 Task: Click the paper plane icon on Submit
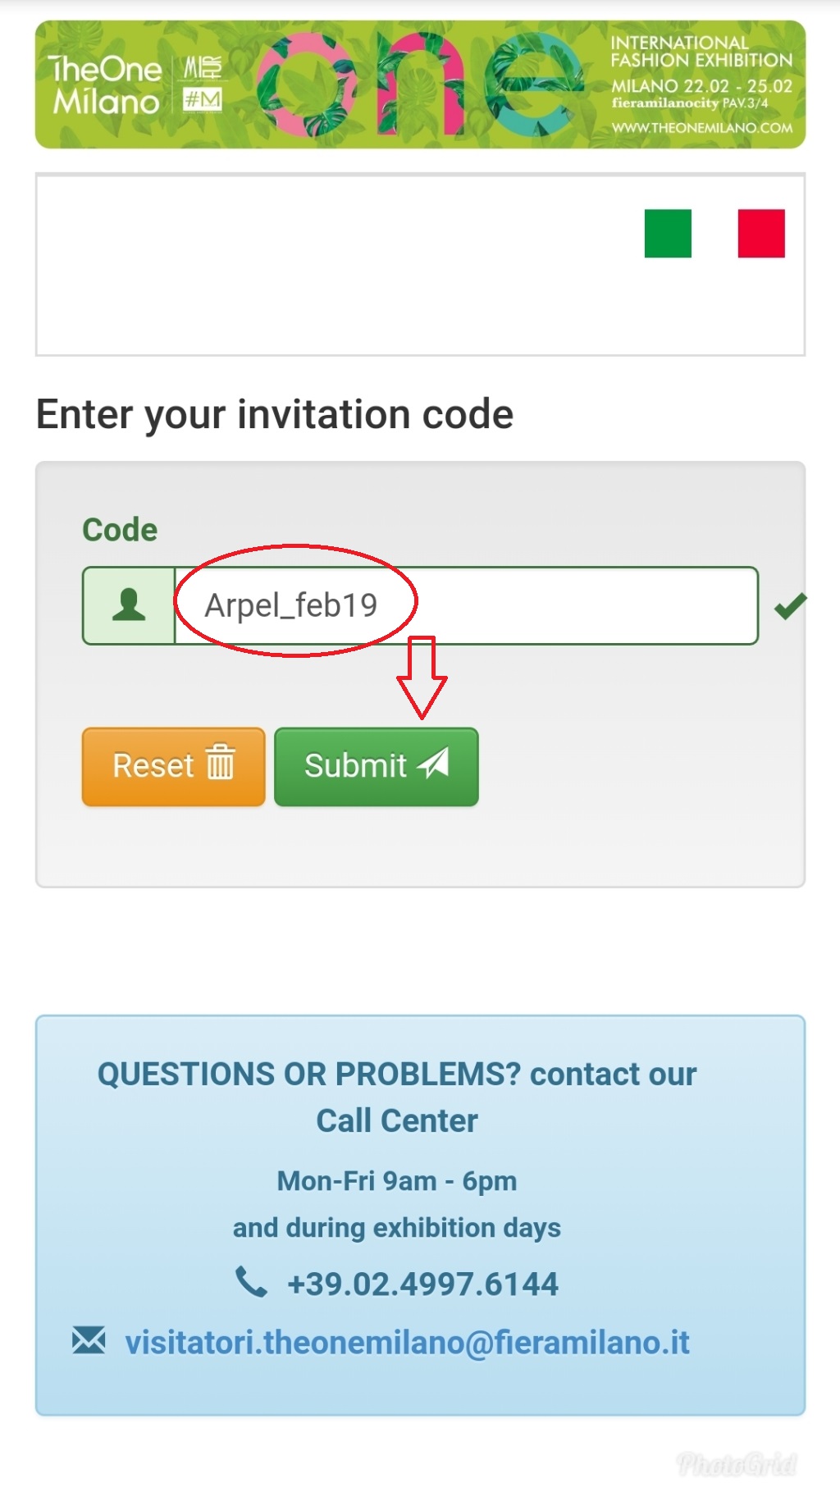pos(434,763)
